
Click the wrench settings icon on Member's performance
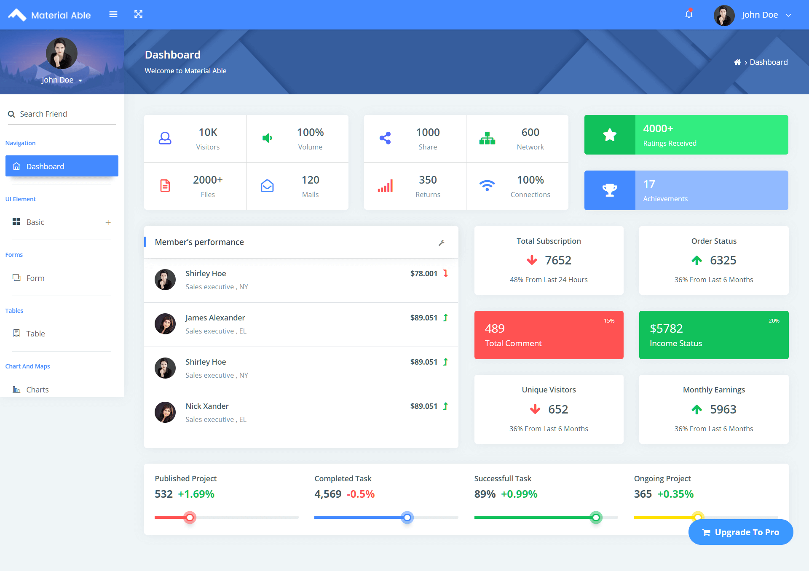pos(442,242)
